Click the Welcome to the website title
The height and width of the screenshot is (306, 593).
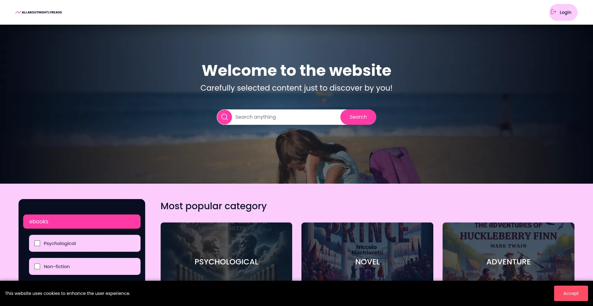click(x=296, y=70)
